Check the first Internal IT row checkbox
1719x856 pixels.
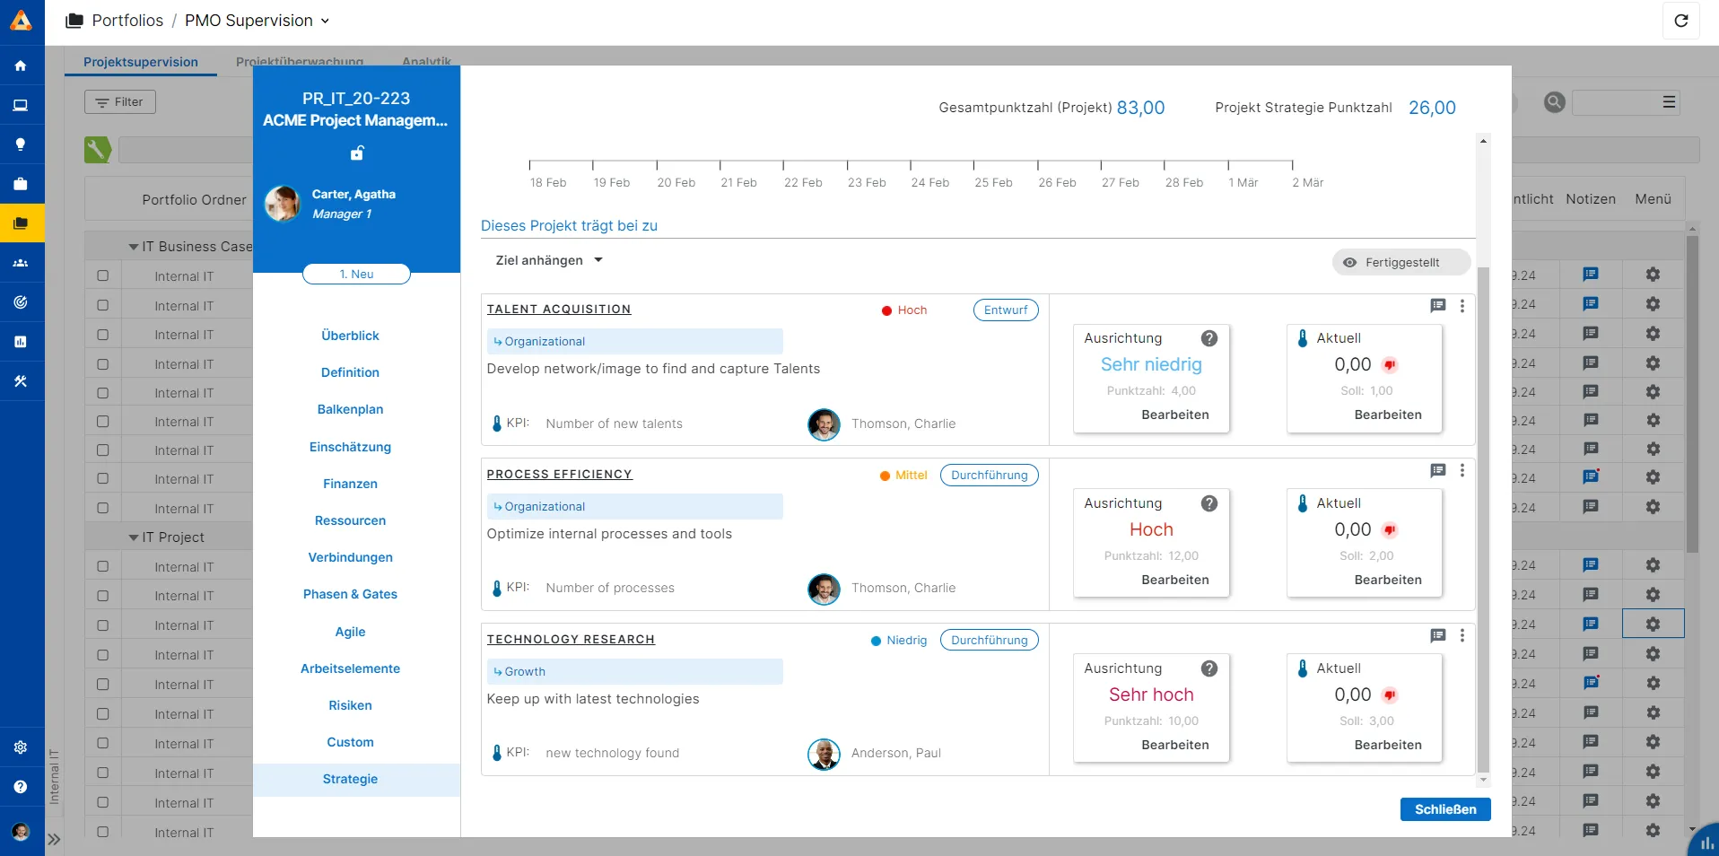[102, 276]
